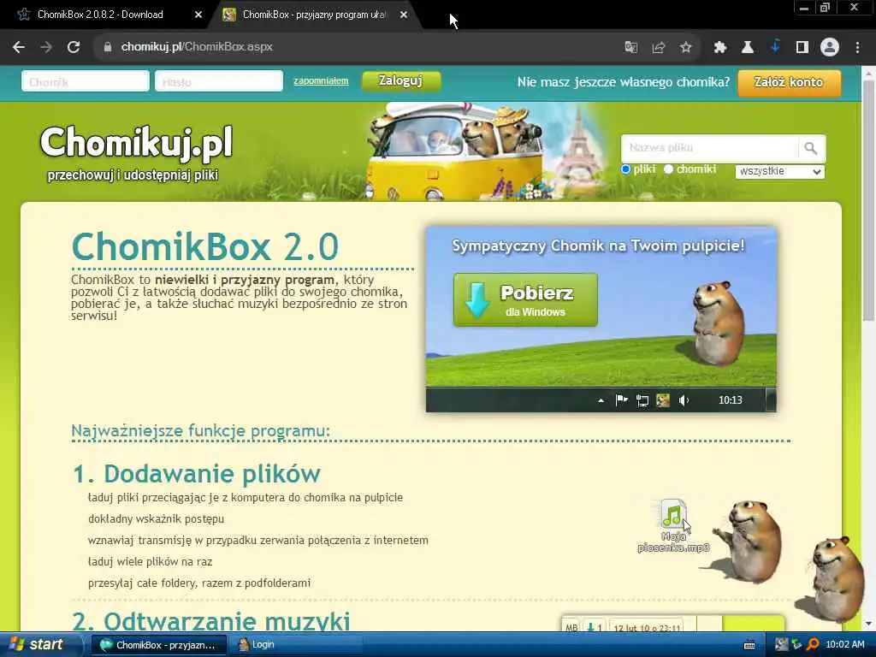The height and width of the screenshot is (657, 876).
Task: Click the hamster mascot at the page corner
Action: [832, 579]
